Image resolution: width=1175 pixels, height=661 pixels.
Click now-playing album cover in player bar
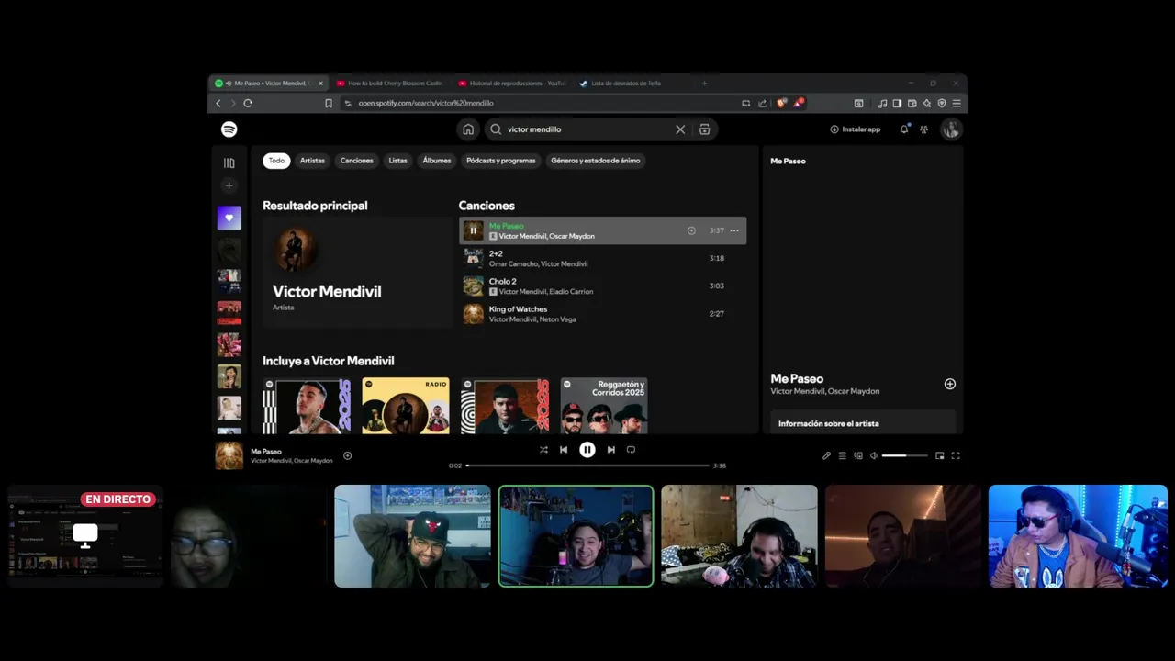[229, 455]
